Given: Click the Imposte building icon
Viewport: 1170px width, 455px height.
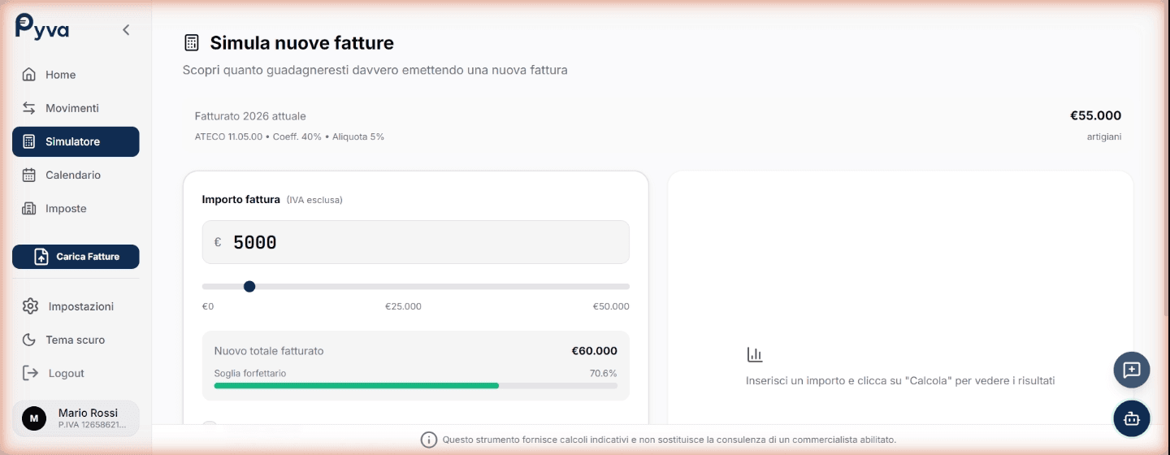Looking at the screenshot, I should pos(29,209).
